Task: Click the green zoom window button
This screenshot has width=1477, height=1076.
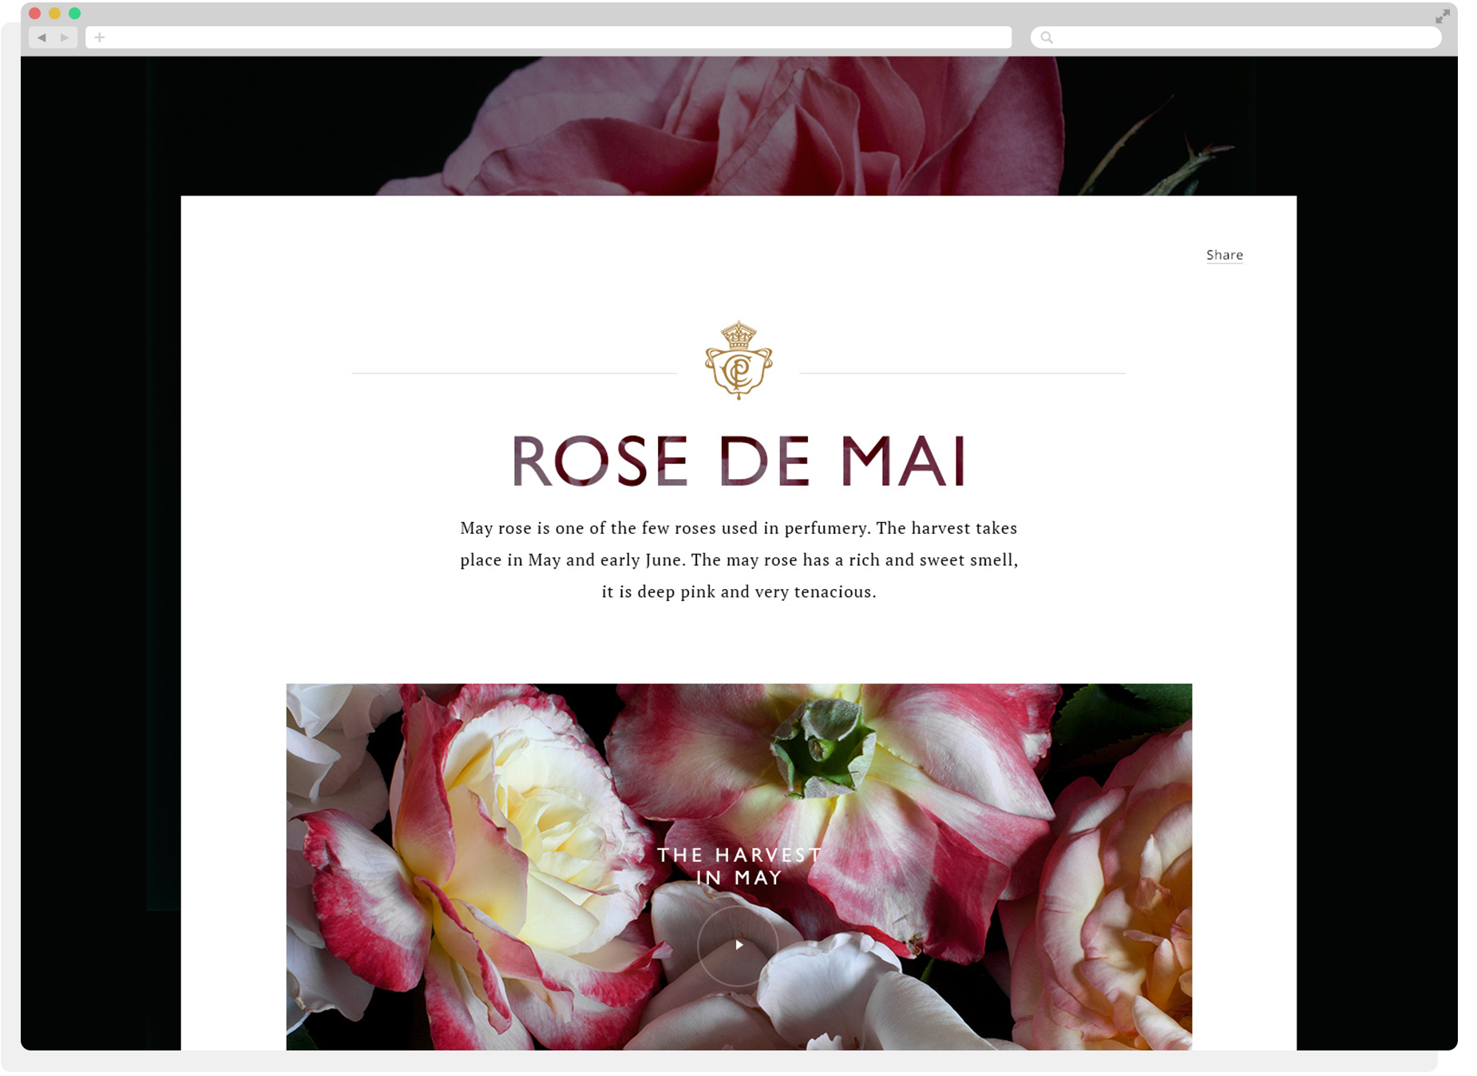Action: point(74,14)
